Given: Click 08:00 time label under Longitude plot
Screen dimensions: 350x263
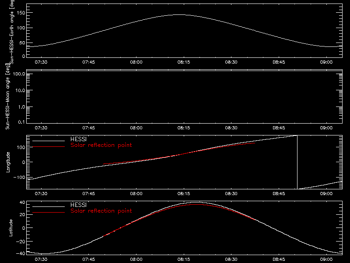Looking at the screenshot, I should 136,194.
